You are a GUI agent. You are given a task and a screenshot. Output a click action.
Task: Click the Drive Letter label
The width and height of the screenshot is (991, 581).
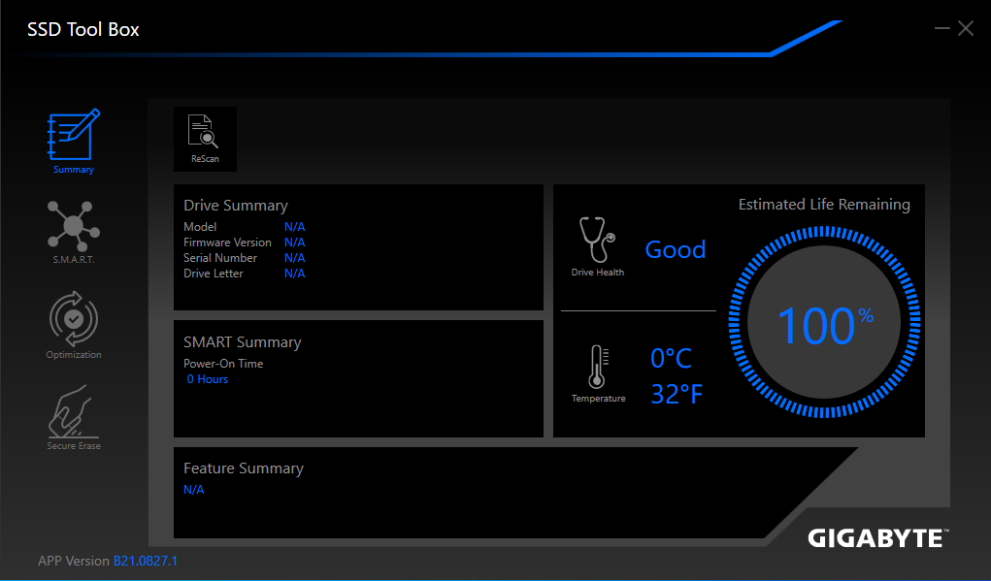(x=213, y=274)
